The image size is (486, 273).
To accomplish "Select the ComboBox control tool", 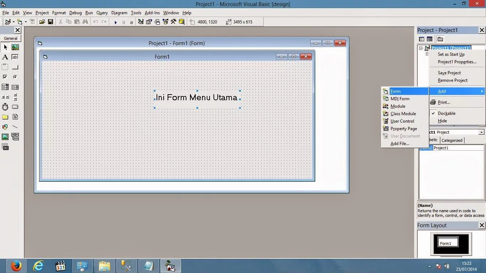I will point(5,87).
